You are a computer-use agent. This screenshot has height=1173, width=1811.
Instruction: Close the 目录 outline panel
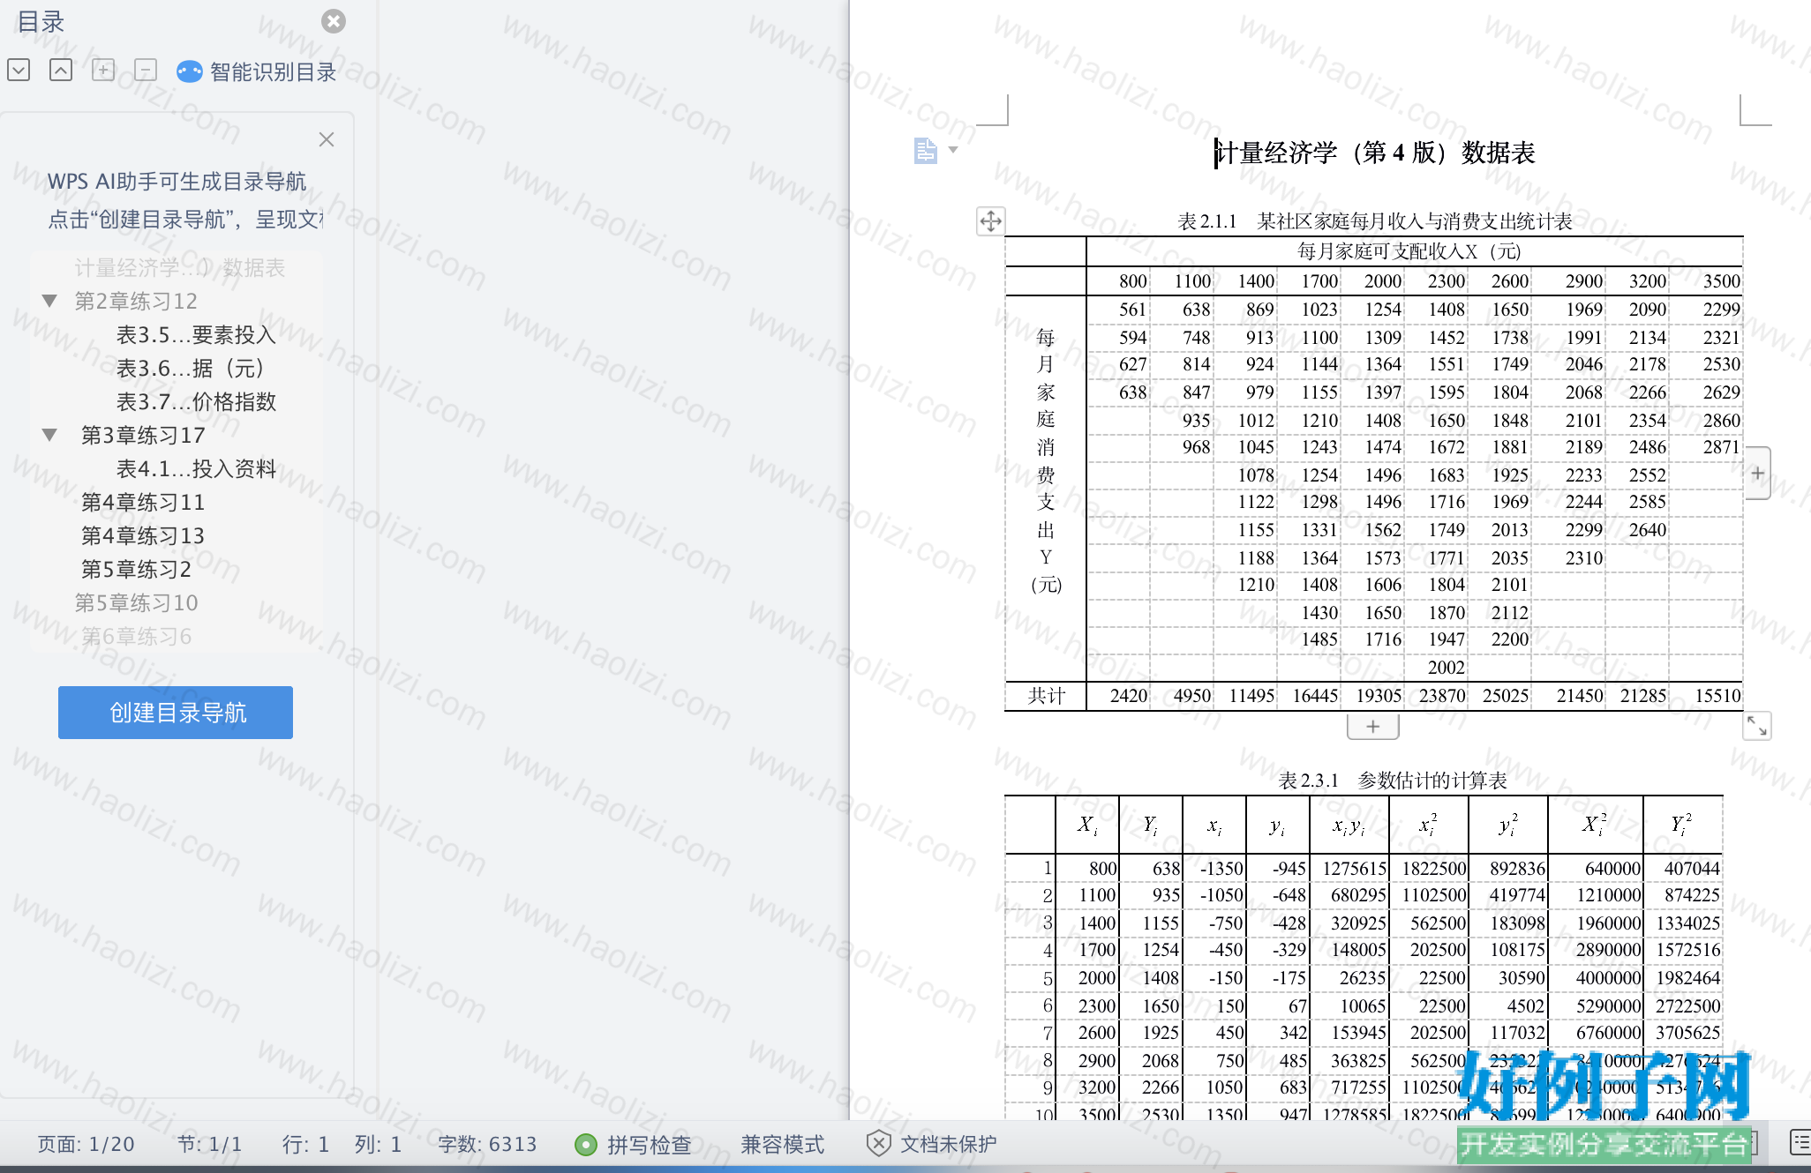334,21
